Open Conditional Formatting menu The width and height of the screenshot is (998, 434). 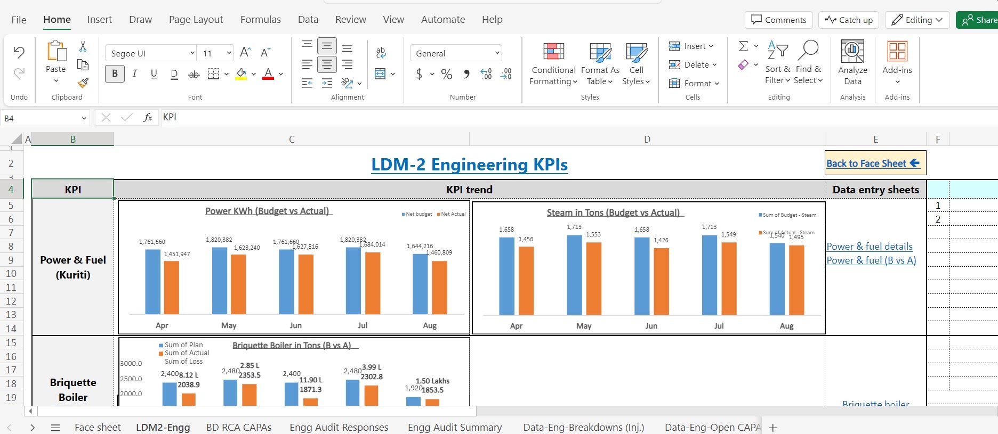click(x=553, y=64)
